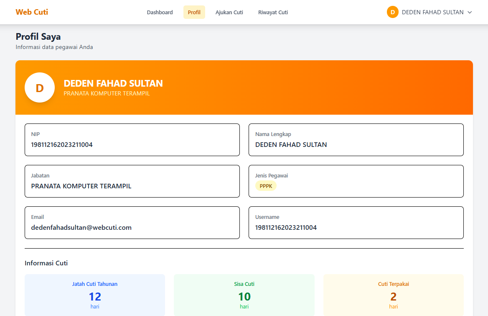The image size is (488, 316).
Task: Select the NIP field box
Action: 132,140
